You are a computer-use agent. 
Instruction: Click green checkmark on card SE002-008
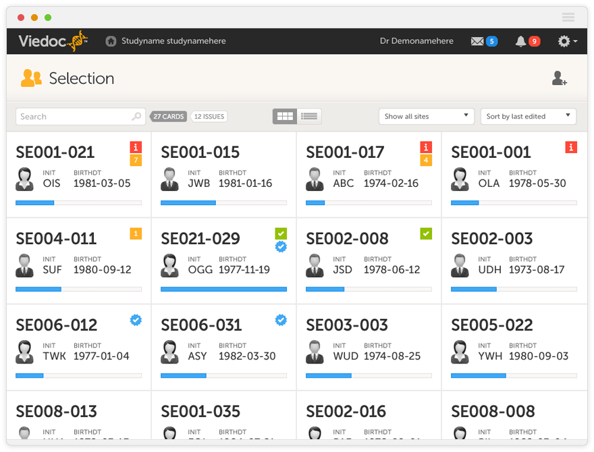point(426,233)
